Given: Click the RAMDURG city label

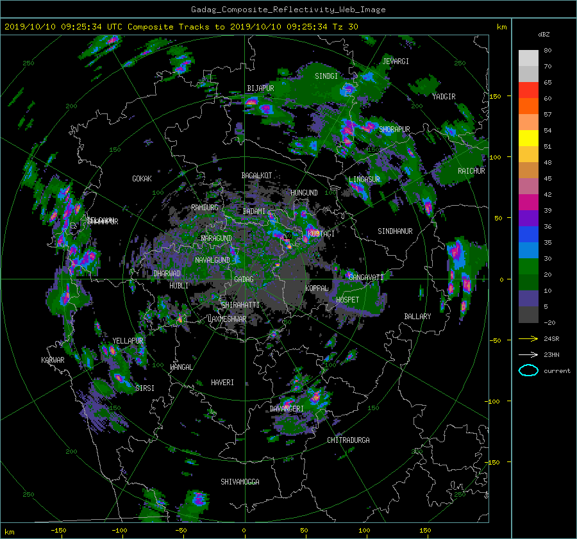Looking at the screenshot, I should point(205,208).
